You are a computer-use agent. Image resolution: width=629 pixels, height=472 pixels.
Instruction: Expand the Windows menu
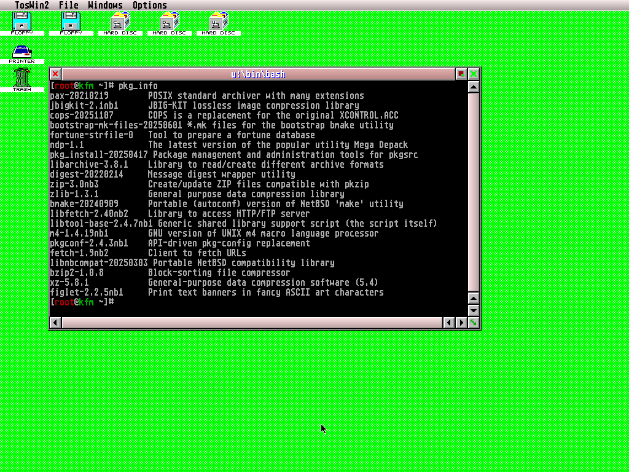(105, 6)
